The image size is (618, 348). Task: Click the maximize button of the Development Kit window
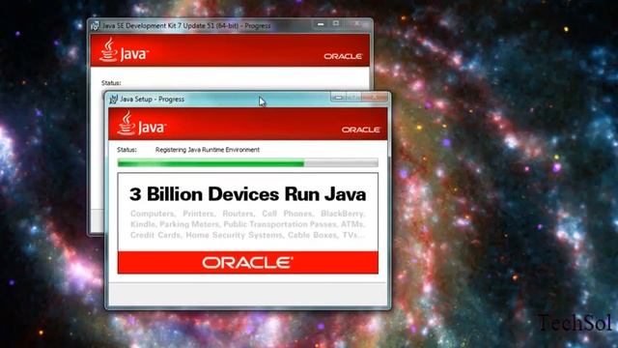336,24
